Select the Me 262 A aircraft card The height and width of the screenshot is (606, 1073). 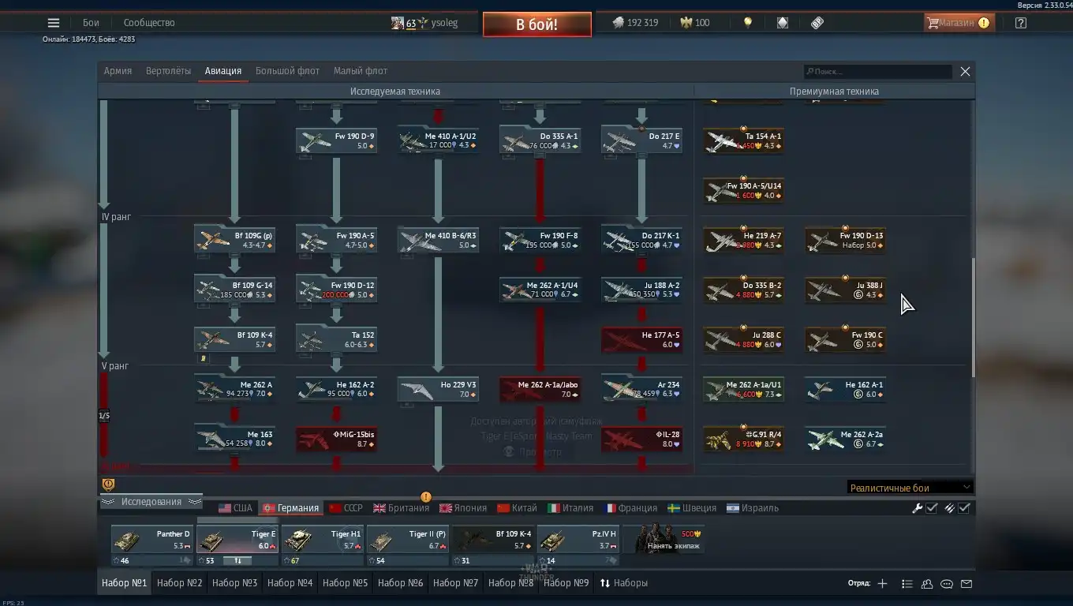235,389
